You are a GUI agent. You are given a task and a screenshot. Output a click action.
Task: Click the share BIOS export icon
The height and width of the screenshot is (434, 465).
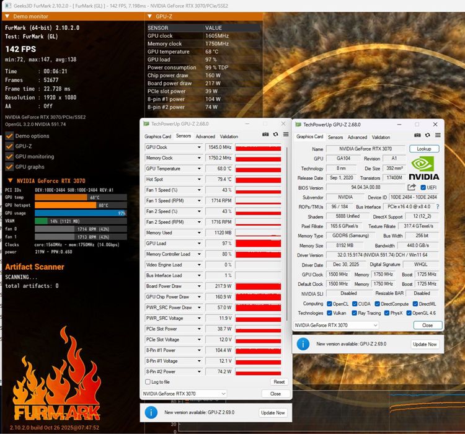click(x=412, y=187)
